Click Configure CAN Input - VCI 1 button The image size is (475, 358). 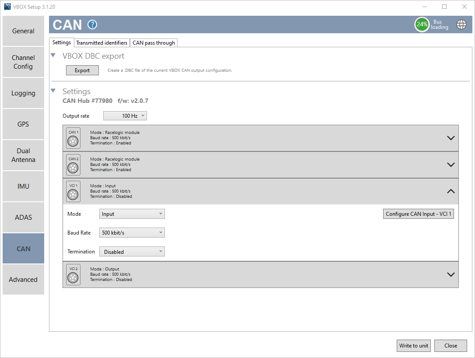[418, 214]
